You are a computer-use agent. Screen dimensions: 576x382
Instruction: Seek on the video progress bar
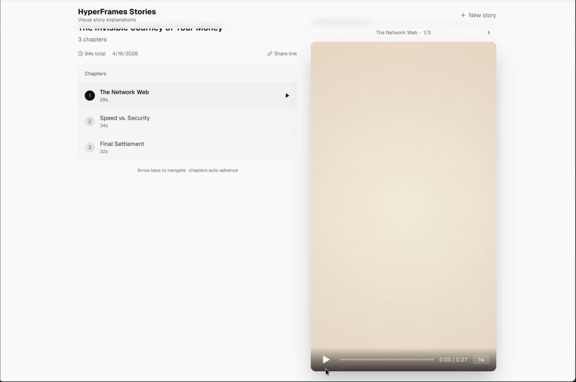[x=386, y=359]
